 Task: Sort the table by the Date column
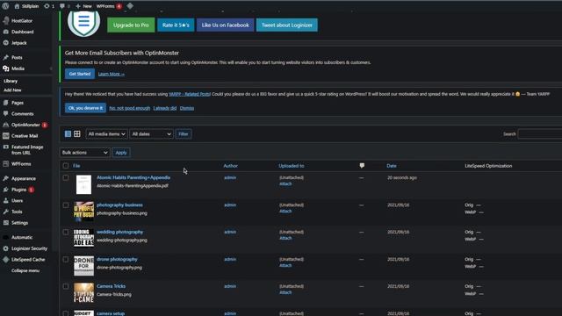coord(392,166)
